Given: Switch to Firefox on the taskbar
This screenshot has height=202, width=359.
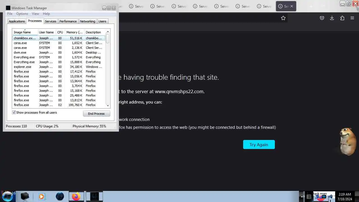Looking at the screenshot, I should tap(76, 196).
